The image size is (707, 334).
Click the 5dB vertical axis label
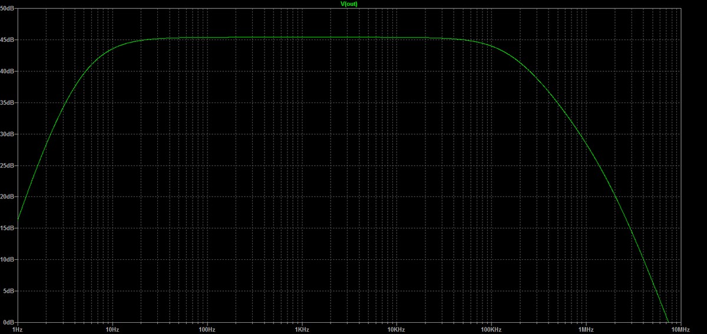9,291
